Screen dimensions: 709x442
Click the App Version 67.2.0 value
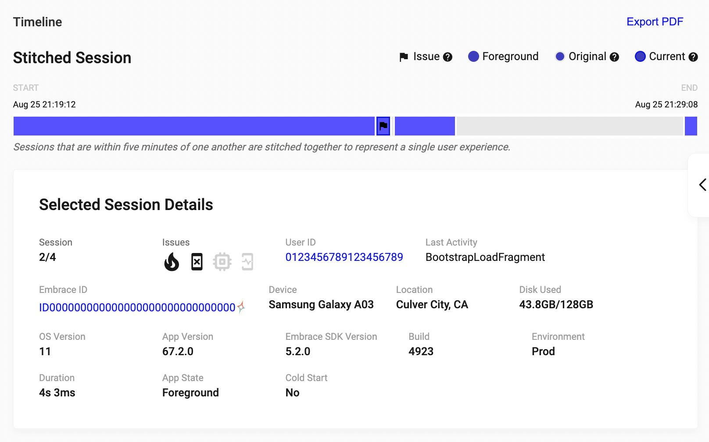tap(178, 351)
